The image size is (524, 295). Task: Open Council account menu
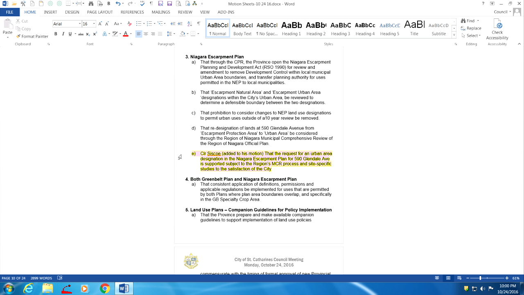pos(502,12)
